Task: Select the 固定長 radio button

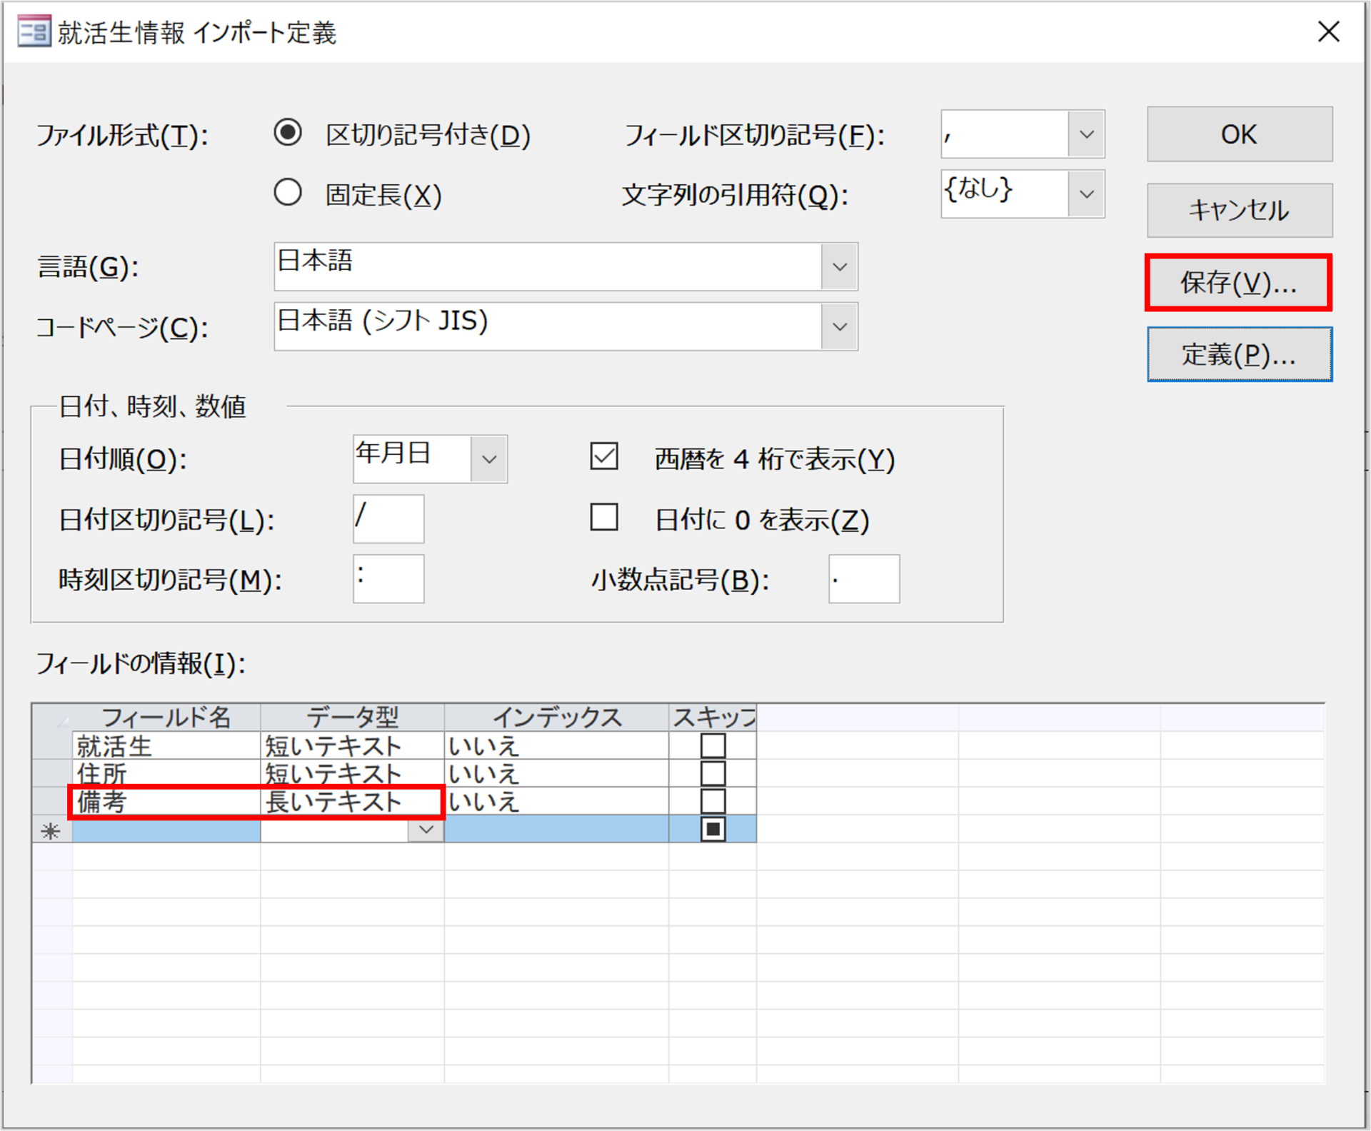Action: click(288, 193)
